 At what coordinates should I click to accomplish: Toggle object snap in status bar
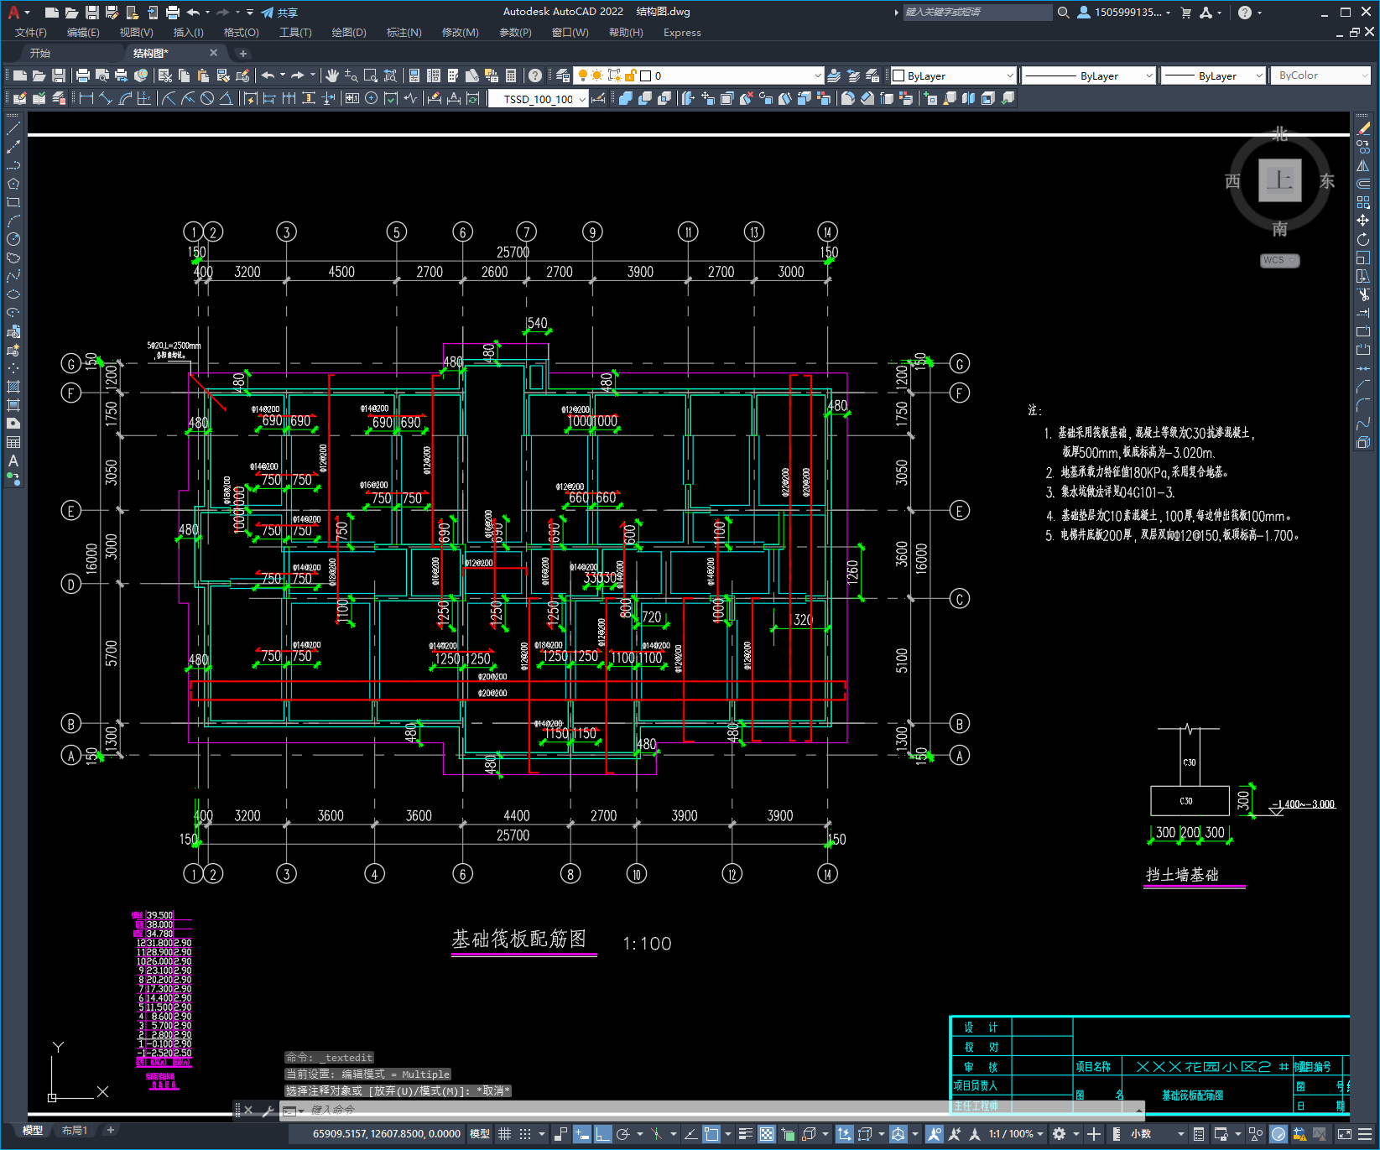[x=711, y=1134]
